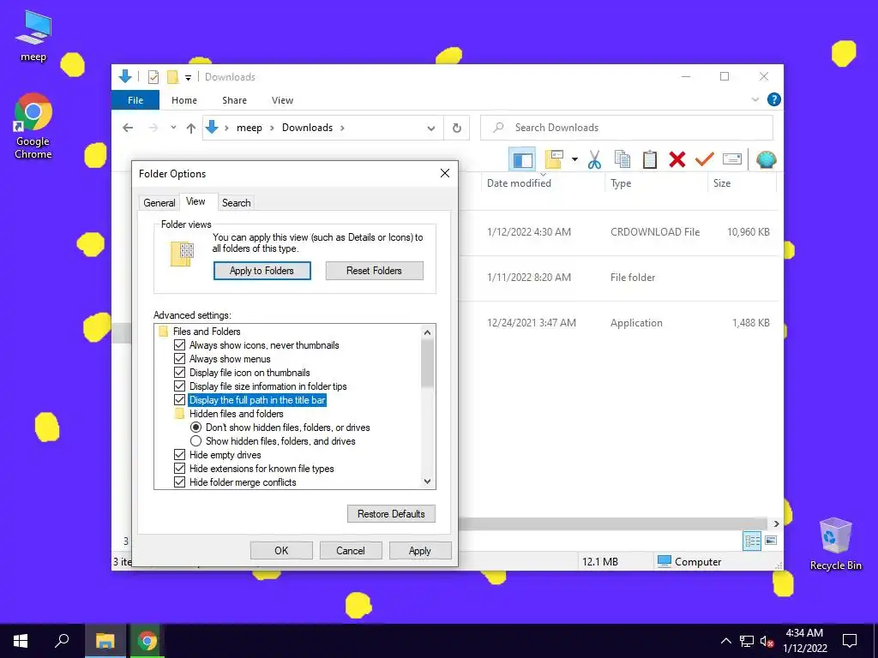The image size is (878, 658).
Task: Click the network tray icon
Action: 747,641
